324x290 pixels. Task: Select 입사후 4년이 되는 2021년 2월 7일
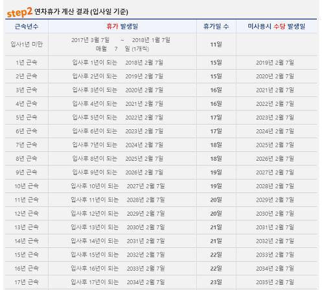118,104
